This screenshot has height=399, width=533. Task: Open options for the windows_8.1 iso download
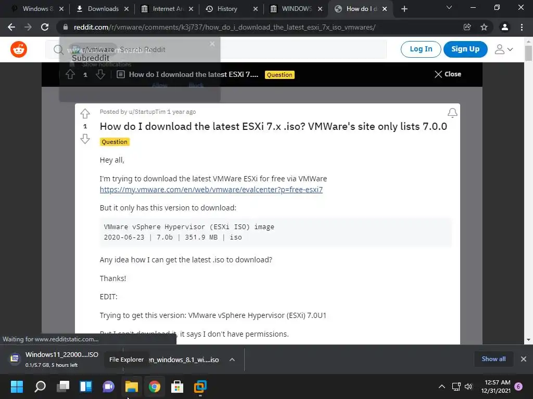point(232,360)
